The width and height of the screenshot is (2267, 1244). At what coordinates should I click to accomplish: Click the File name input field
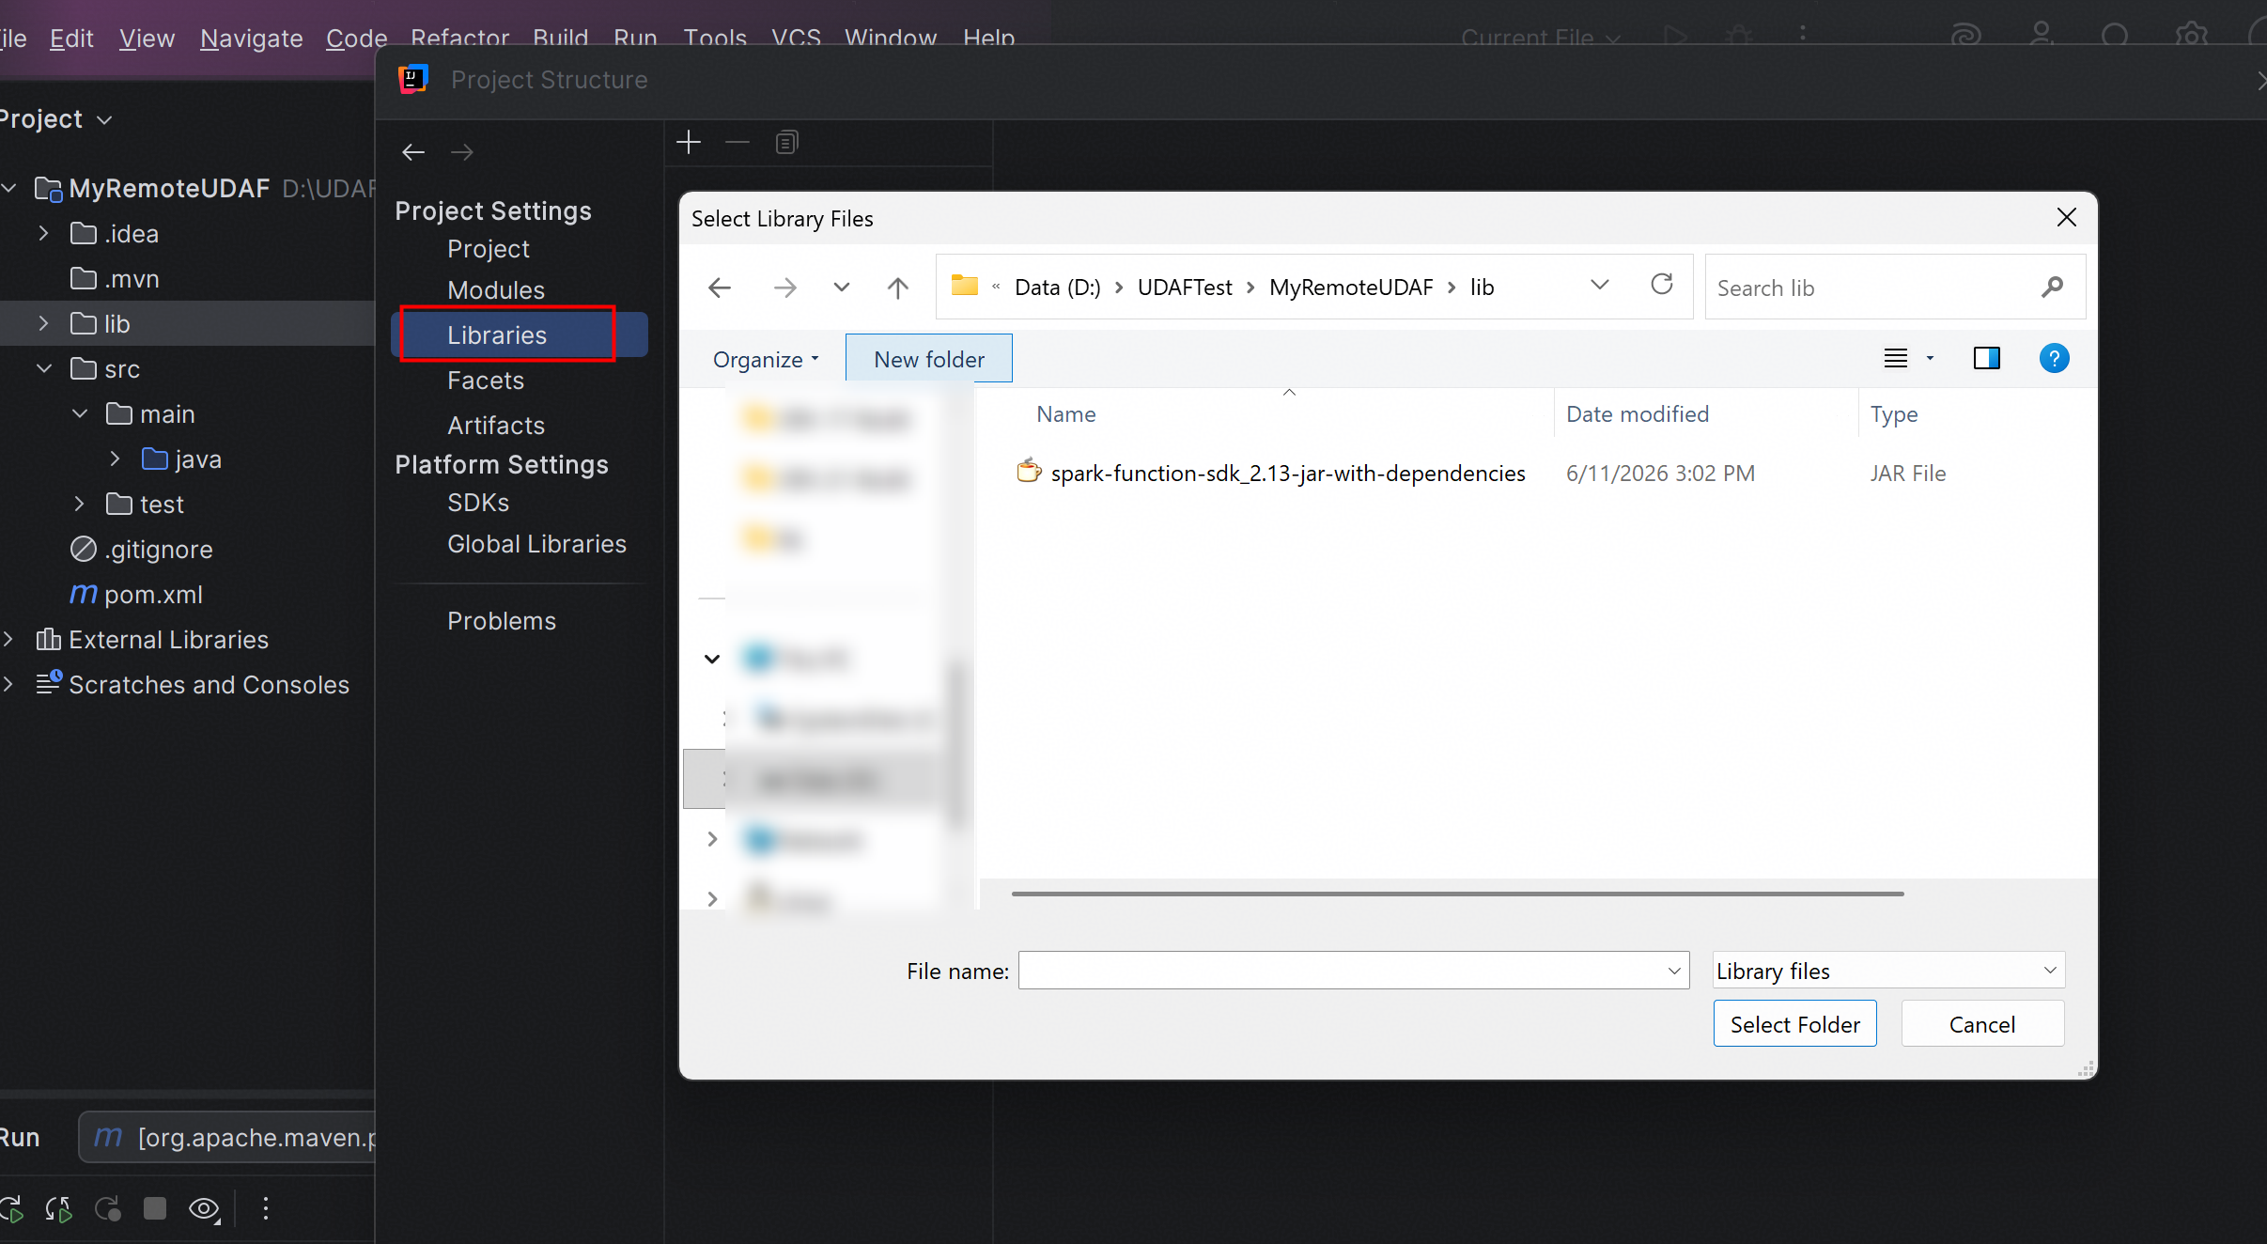coord(1353,971)
